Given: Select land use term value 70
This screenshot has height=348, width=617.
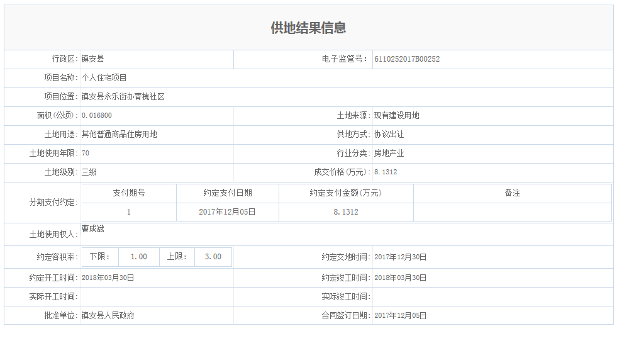Looking at the screenshot, I should point(86,153).
